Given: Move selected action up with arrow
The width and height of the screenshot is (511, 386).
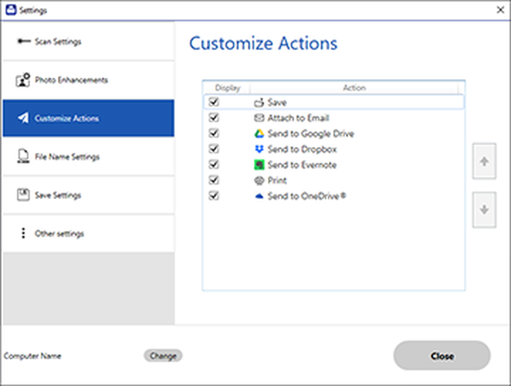Looking at the screenshot, I should 485,161.
